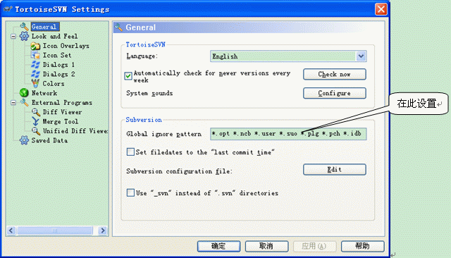Click Configure for system sounds

pyautogui.click(x=334, y=93)
